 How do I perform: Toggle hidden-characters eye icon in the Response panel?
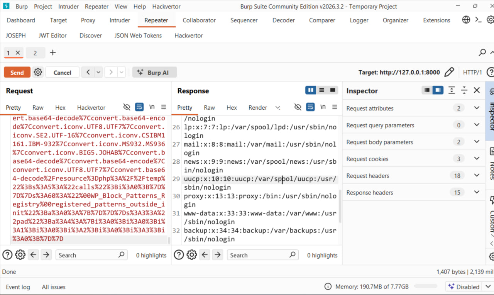298,107
